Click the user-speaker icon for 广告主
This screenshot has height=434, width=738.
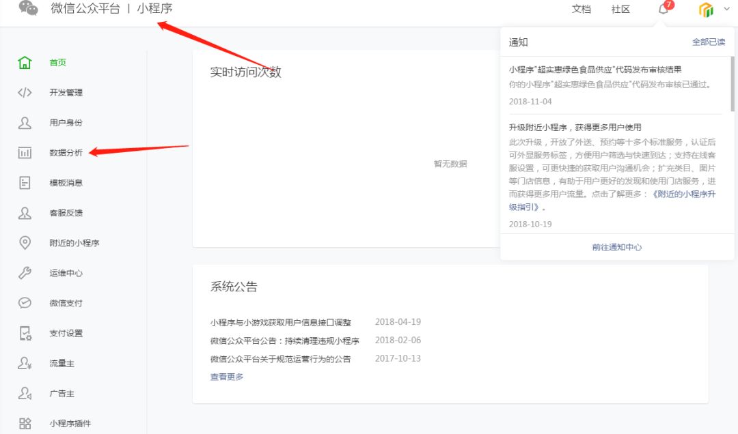(25, 394)
